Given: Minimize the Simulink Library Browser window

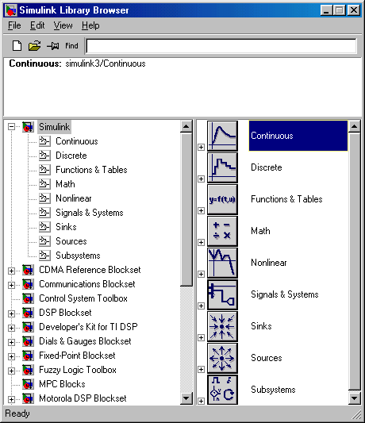Looking at the screenshot, I should [326, 10].
